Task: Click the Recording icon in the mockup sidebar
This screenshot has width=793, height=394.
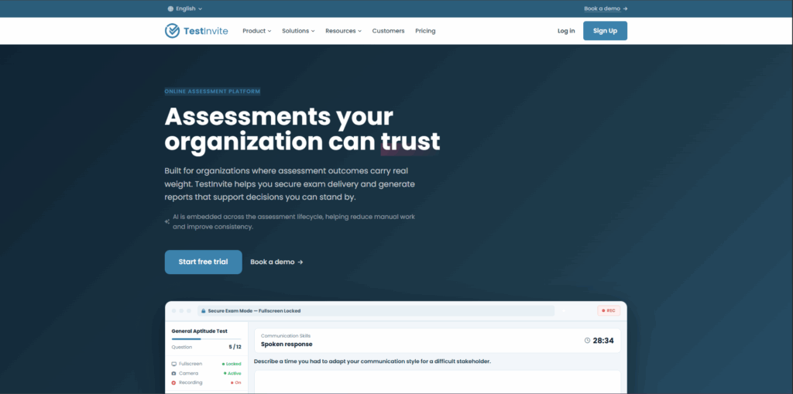Action: coord(174,382)
